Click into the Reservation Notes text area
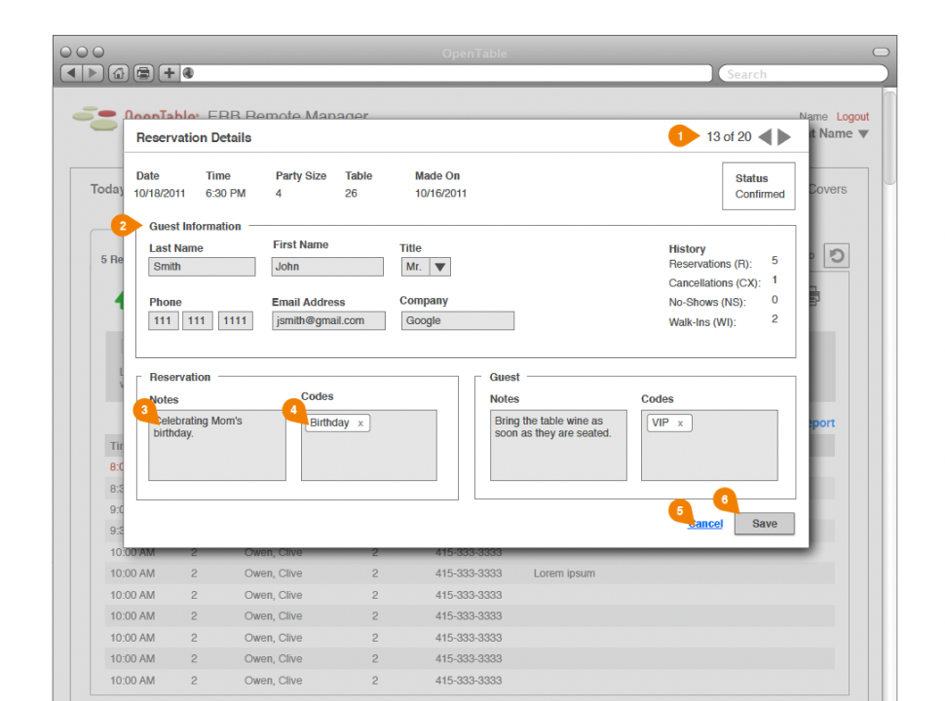Screen dimensions: 945x701 pos(217,453)
